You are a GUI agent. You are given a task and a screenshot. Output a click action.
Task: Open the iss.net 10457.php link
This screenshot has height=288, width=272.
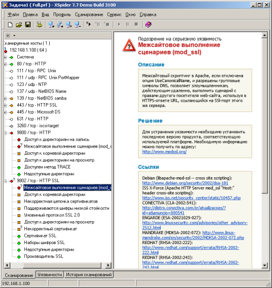(x=191, y=198)
